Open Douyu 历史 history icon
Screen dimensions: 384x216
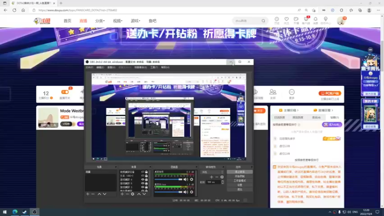277,20
